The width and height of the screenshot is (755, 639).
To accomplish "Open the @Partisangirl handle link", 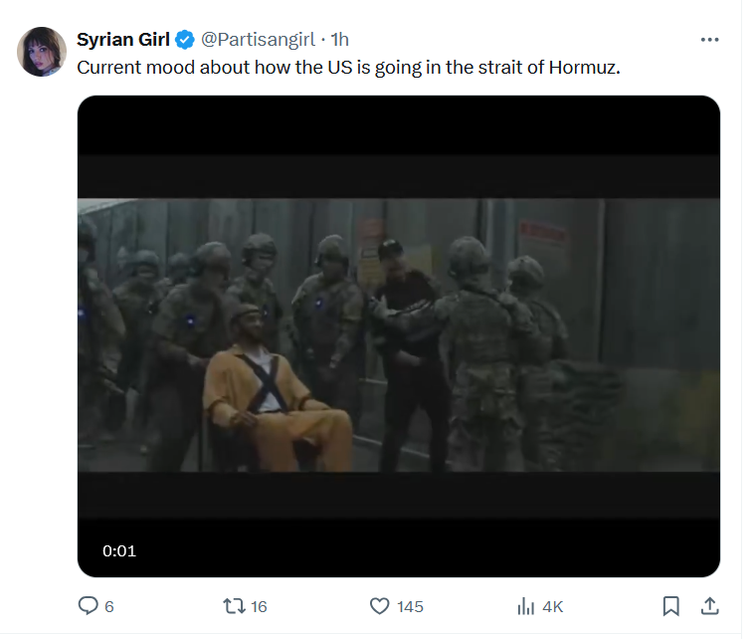I will pyautogui.click(x=259, y=40).
